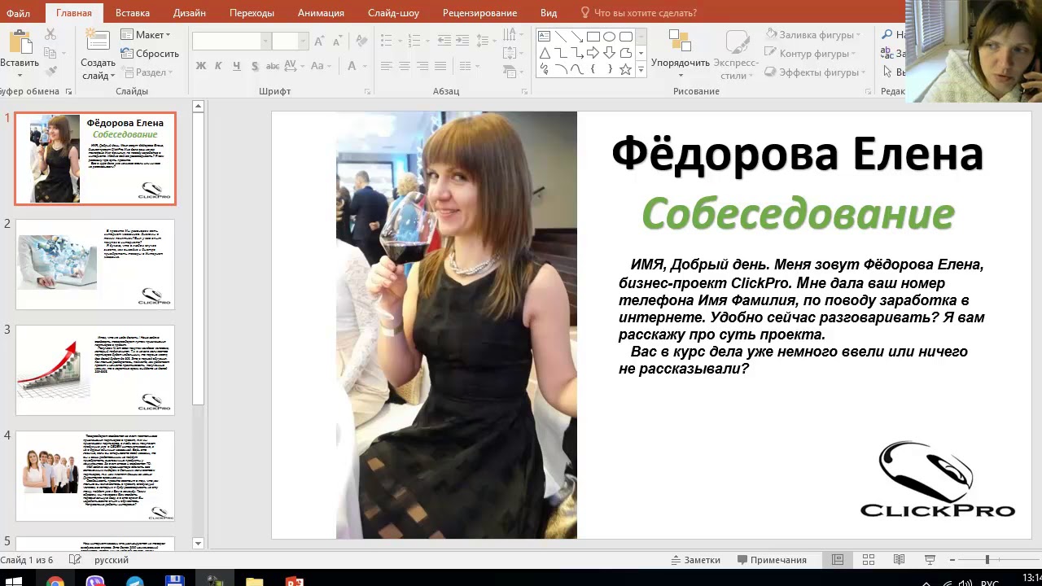Toggle text Shadow (S) formatting
1042x586 pixels.
[x=255, y=66]
